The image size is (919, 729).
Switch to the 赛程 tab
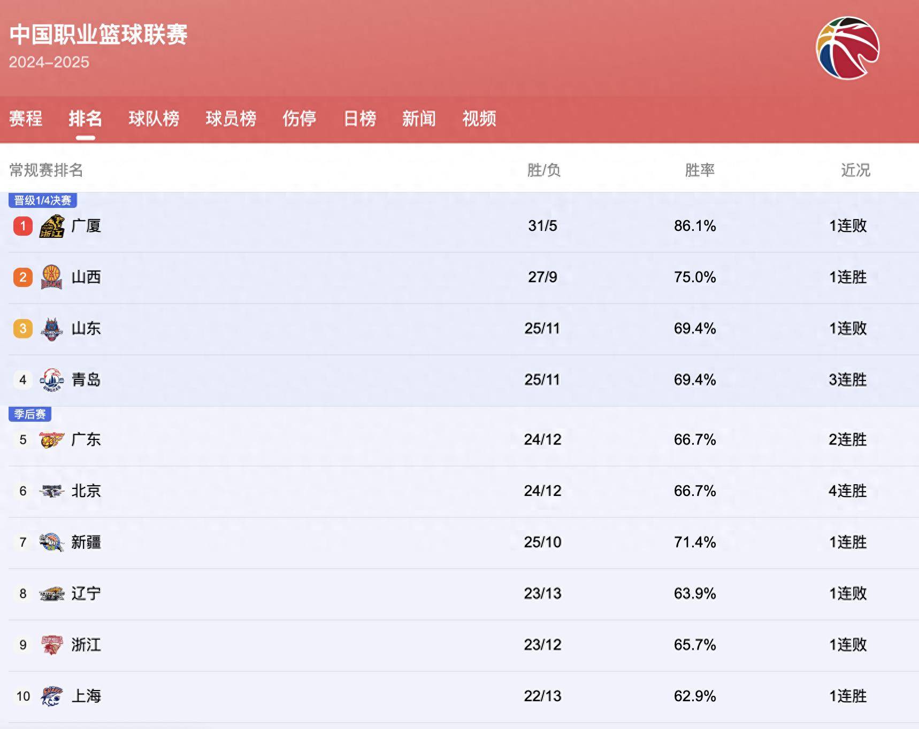click(x=25, y=119)
